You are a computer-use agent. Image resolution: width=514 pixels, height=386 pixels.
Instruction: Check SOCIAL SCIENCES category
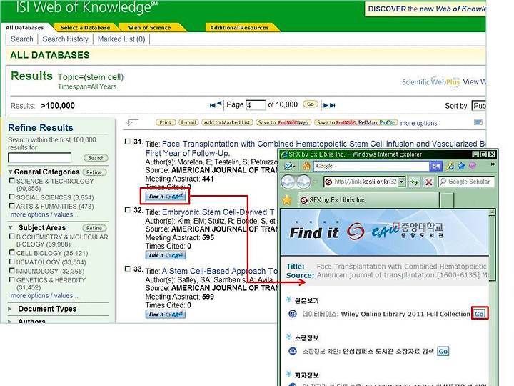(12, 197)
